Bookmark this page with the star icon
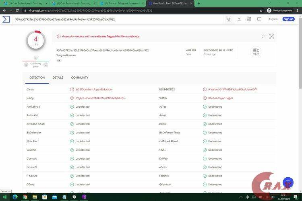Viewport: 302px width, 201px height. tap(261, 10)
